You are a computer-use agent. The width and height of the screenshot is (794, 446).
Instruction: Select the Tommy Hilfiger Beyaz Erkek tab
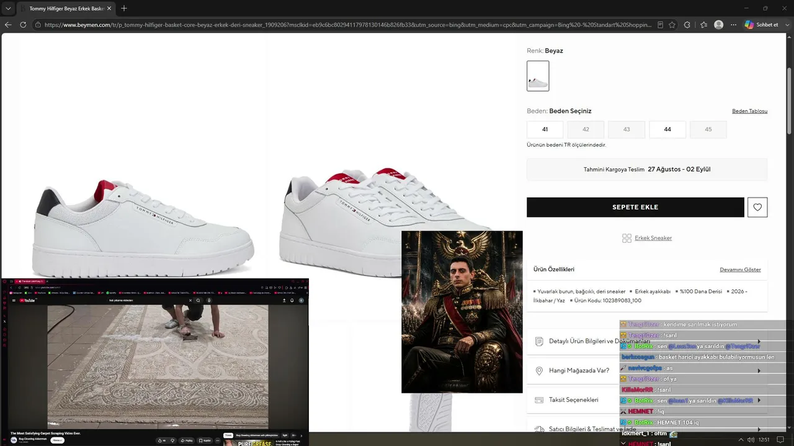tap(66, 9)
